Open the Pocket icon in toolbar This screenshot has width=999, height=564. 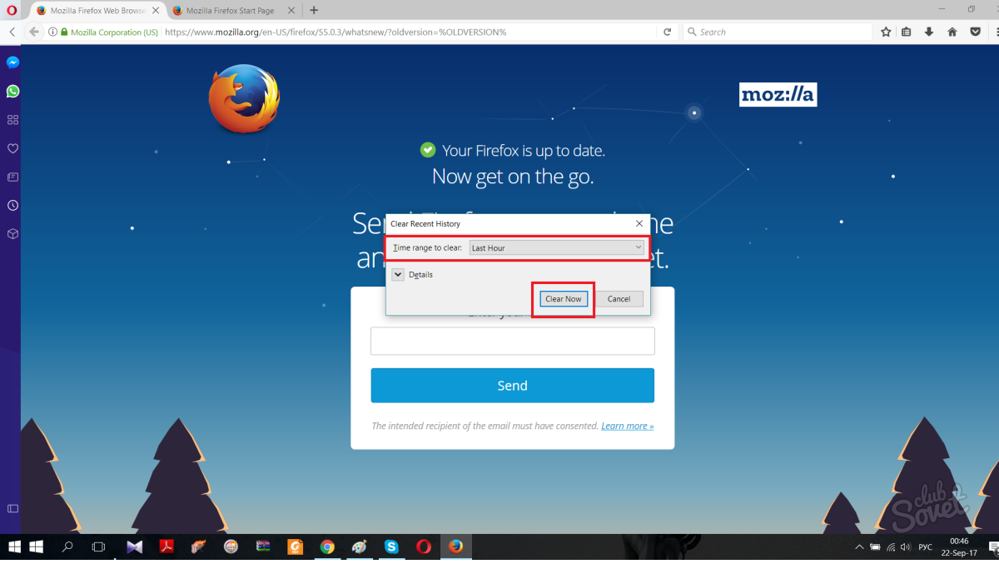pyautogui.click(x=975, y=32)
